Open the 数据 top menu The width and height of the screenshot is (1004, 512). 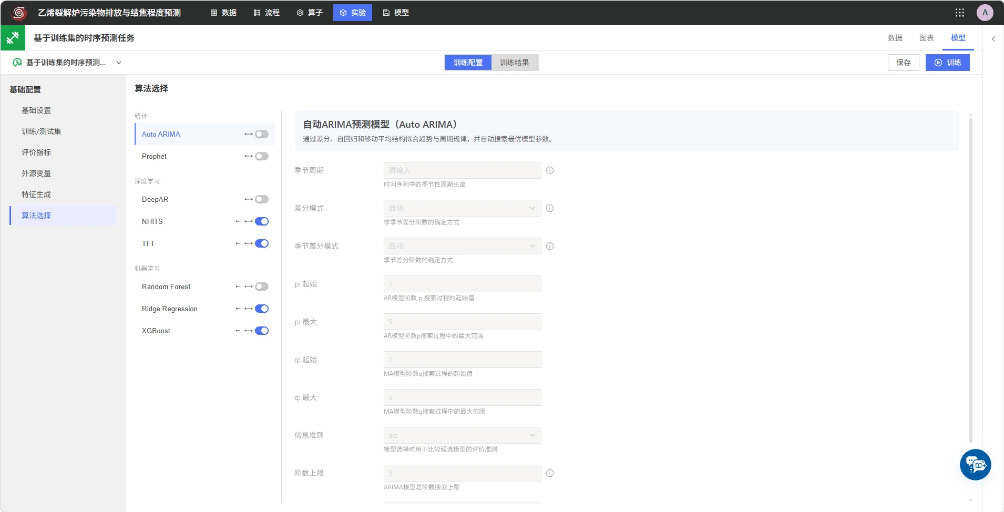tap(223, 13)
